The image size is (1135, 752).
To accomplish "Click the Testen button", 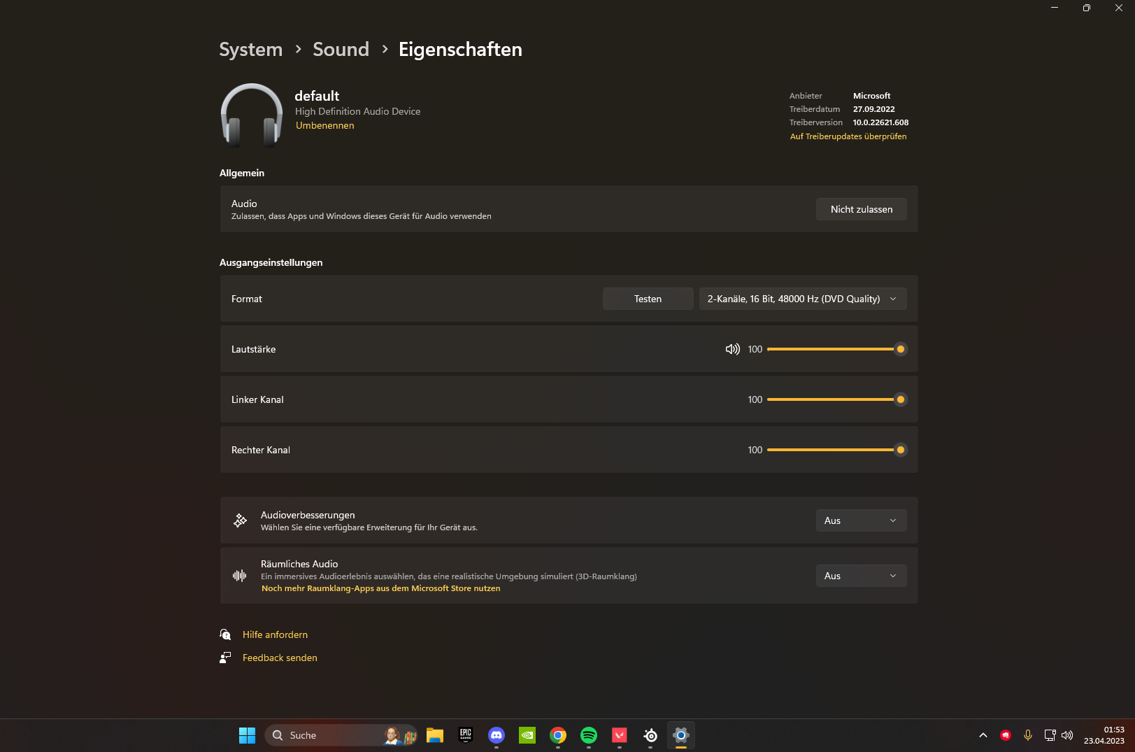I will click(x=648, y=299).
